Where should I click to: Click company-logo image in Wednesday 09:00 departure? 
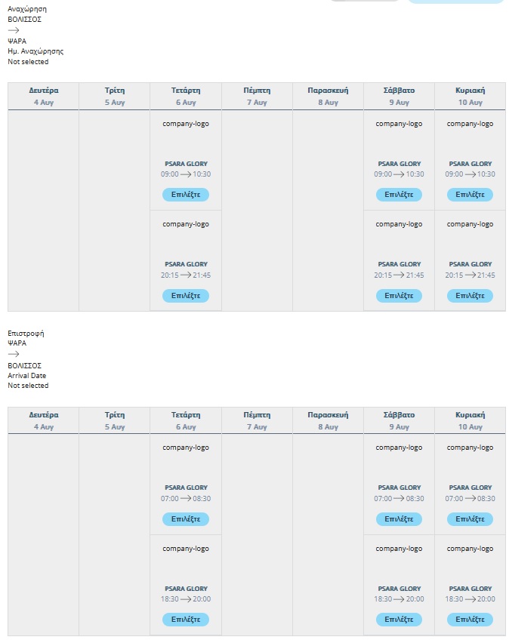pos(186,124)
